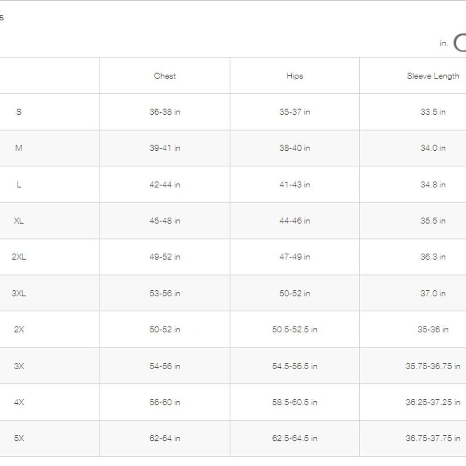Click the 50.5-52.5 in hips cell
466x466 pixels.
click(x=295, y=329)
